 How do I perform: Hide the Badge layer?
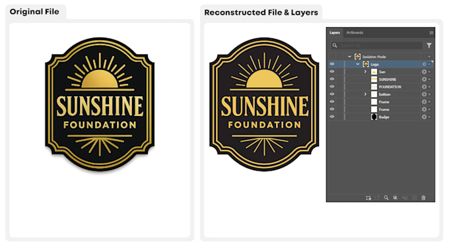(x=332, y=117)
